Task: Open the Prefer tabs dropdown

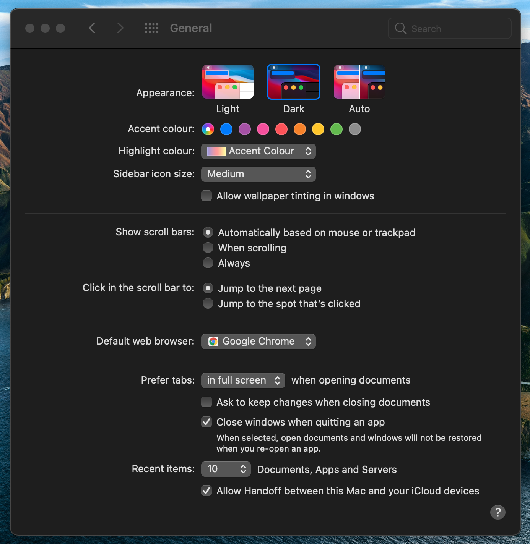Action: point(243,380)
